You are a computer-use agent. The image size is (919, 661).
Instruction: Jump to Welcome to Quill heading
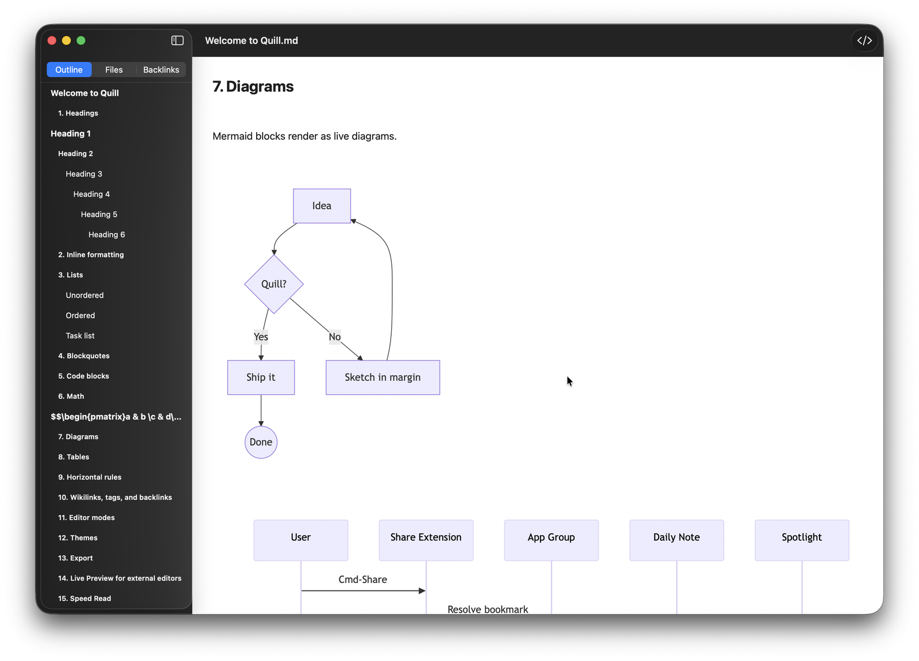pos(84,93)
